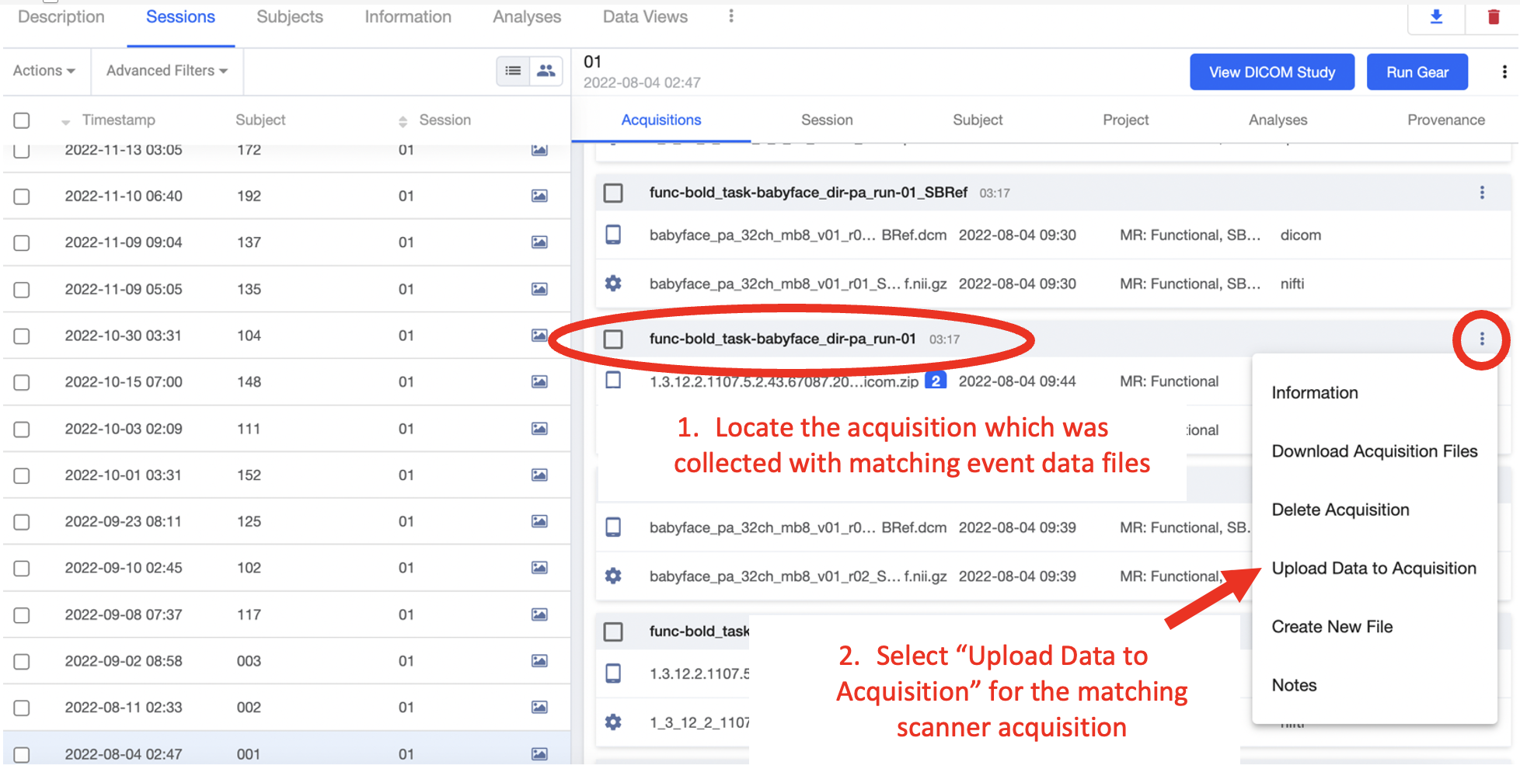Open the kebab menu next to Run Gear
The image size is (1520, 769).
[1504, 72]
